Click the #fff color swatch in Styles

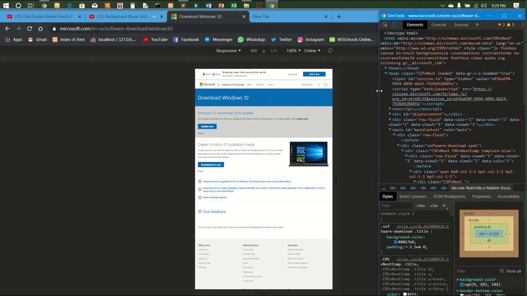point(406,294)
